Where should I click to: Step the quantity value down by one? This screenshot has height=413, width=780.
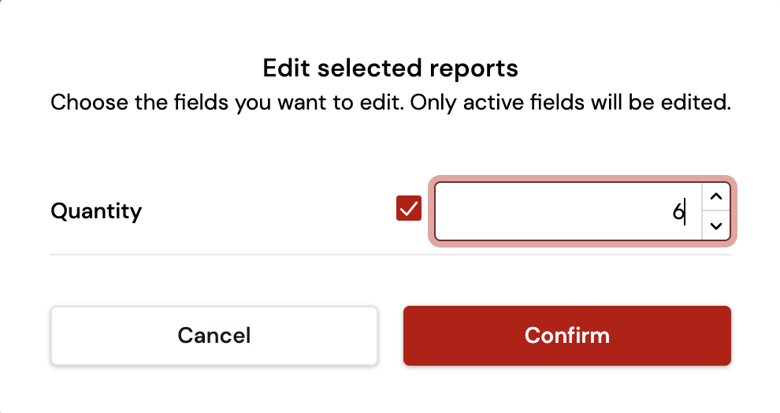(x=715, y=226)
